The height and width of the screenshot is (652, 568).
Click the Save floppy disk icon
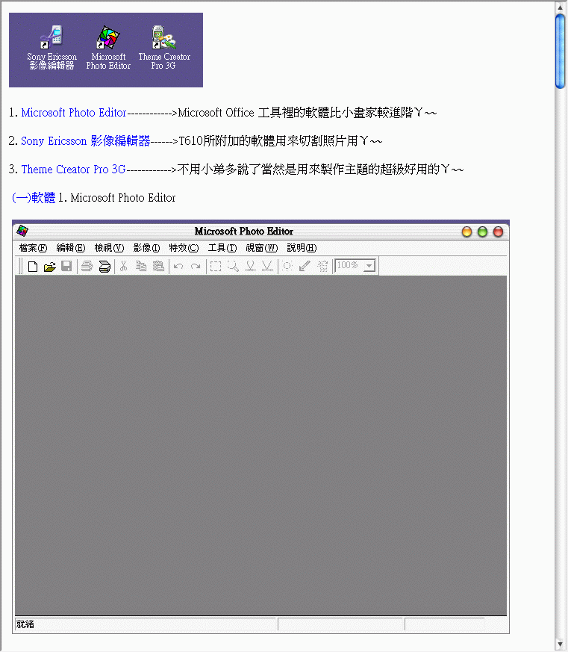click(x=66, y=266)
